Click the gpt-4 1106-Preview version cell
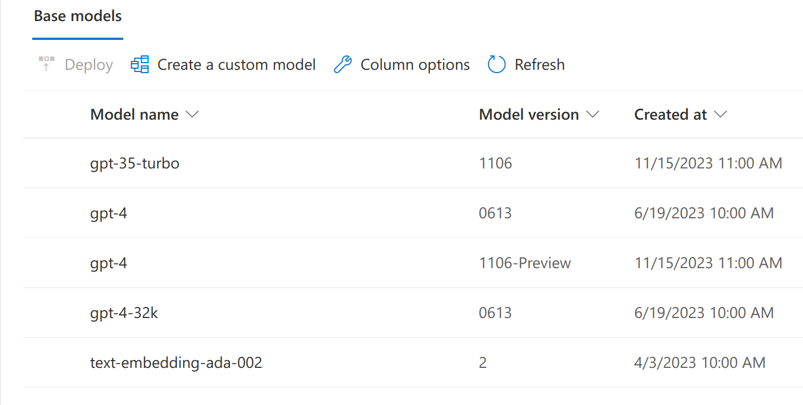Viewport: 803px width, 405px height. (x=524, y=263)
